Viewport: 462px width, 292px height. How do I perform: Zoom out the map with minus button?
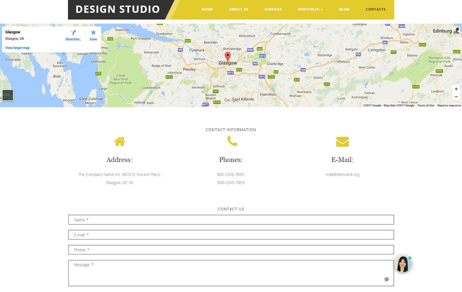[x=456, y=97]
